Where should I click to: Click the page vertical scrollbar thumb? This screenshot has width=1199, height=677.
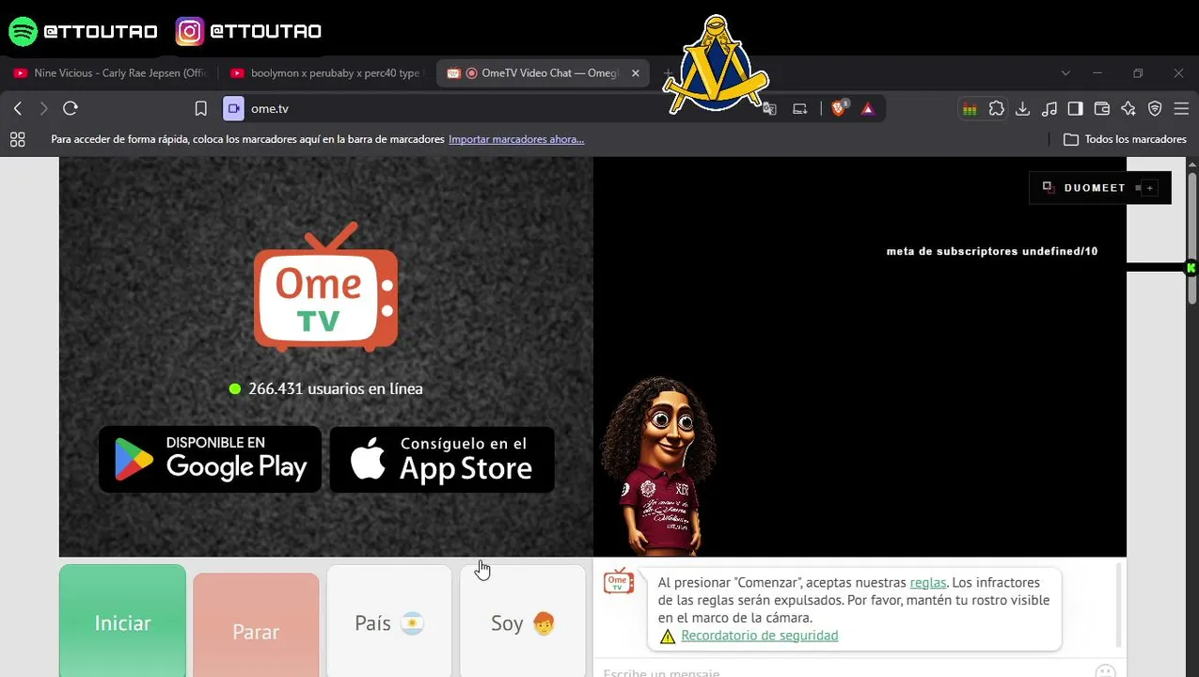1192,238
